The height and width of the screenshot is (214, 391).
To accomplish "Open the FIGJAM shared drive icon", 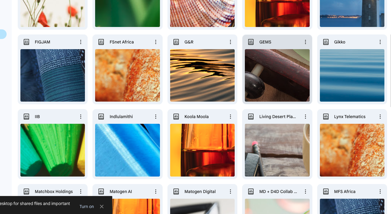I will [26, 42].
